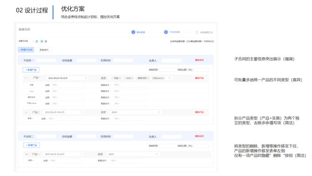Open 类型 dropdown in 产品二 row
The image size is (312, 176).
(135, 112)
